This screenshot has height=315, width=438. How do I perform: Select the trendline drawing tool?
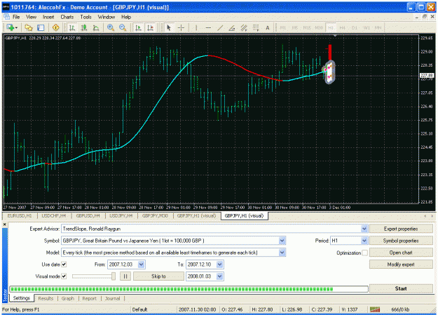[x=220, y=27]
